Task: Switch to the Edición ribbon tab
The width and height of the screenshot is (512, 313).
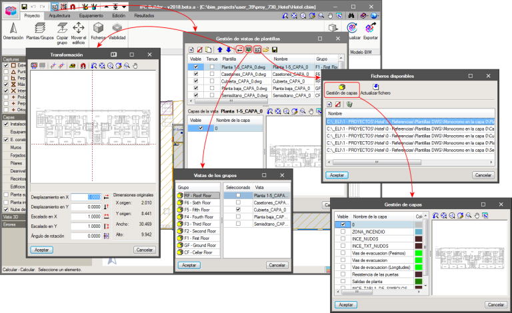Action: point(119,16)
